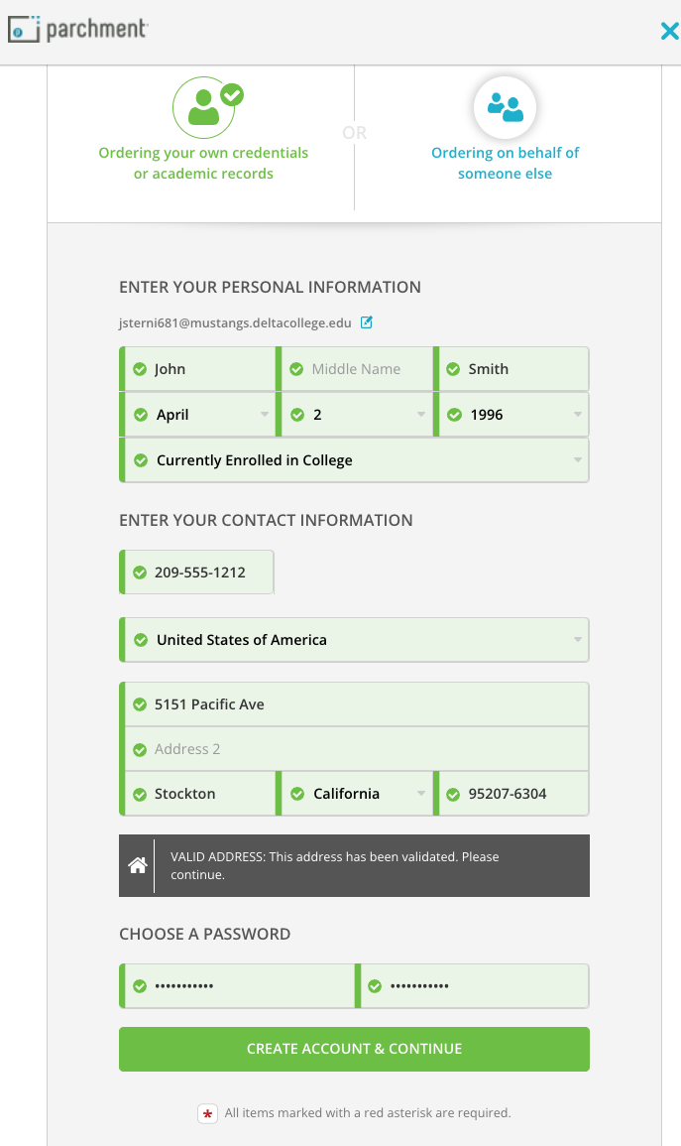Click the edit icon beside the email address
The height and width of the screenshot is (1146, 681).
click(x=367, y=321)
